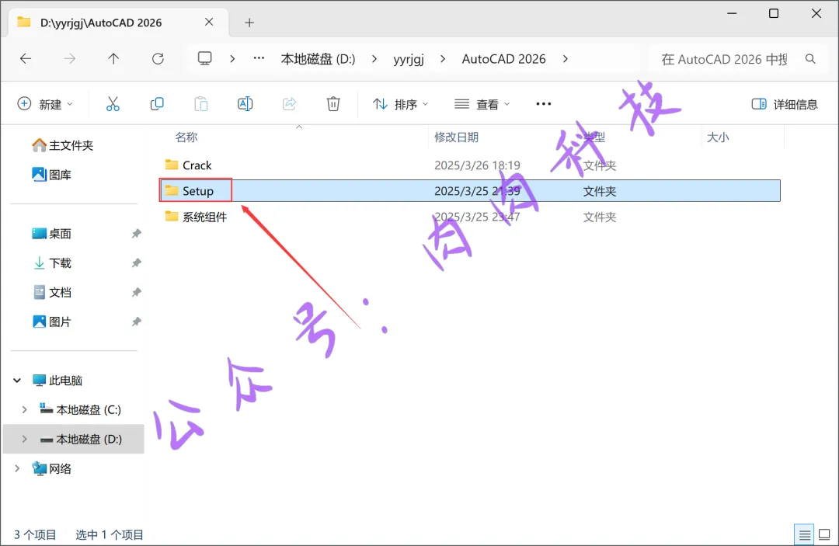The image size is (839, 546).
Task: Collapse the 此电脑 tree node
Action: [17, 381]
